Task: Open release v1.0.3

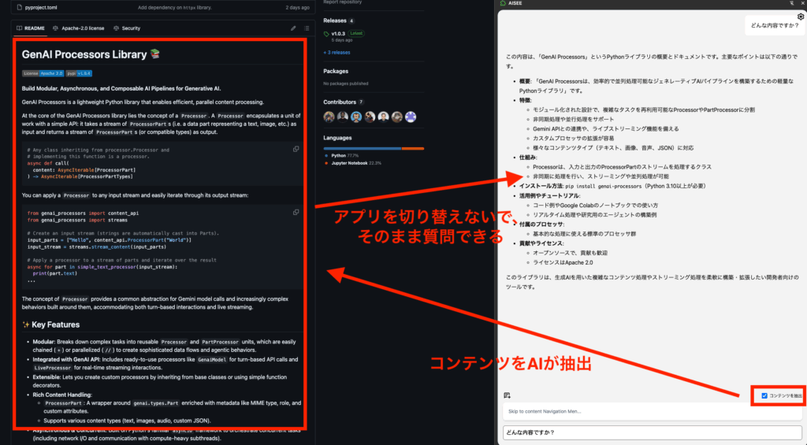Action: pyautogui.click(x=338, y=33)
